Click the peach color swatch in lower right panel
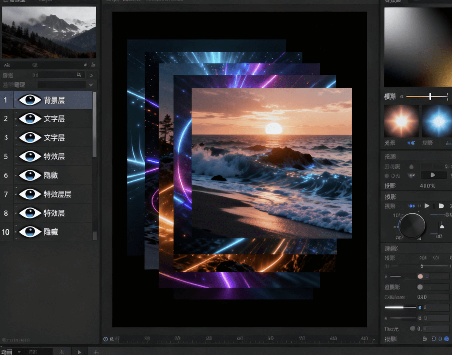The height and width of the screenshot is (355, 452). (420, 276)
